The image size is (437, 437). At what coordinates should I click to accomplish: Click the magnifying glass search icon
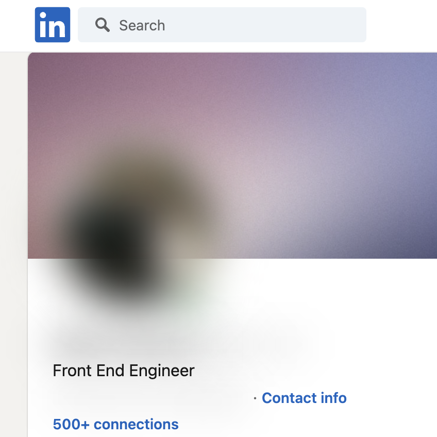pos(103,25)
